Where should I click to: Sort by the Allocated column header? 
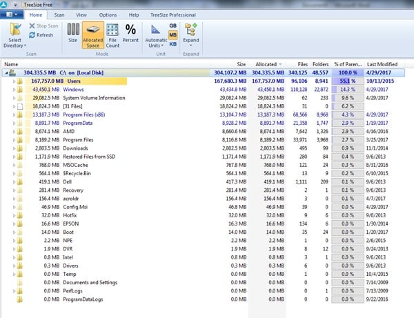pos(266,64)
